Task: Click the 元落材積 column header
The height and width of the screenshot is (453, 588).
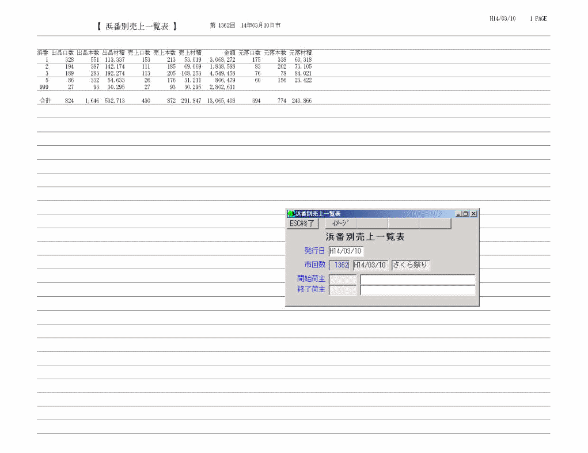Action: tap(301, 53)
